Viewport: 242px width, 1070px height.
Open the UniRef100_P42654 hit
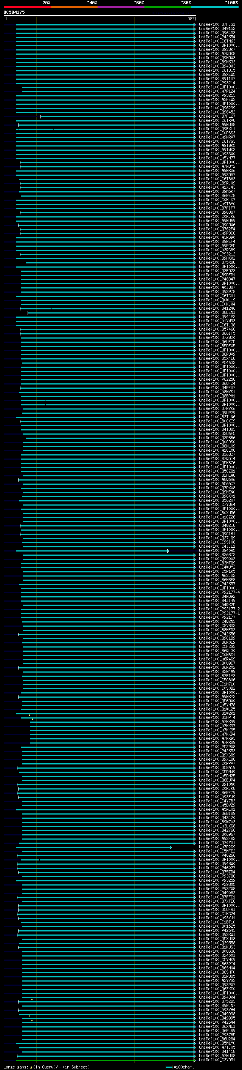217,37
